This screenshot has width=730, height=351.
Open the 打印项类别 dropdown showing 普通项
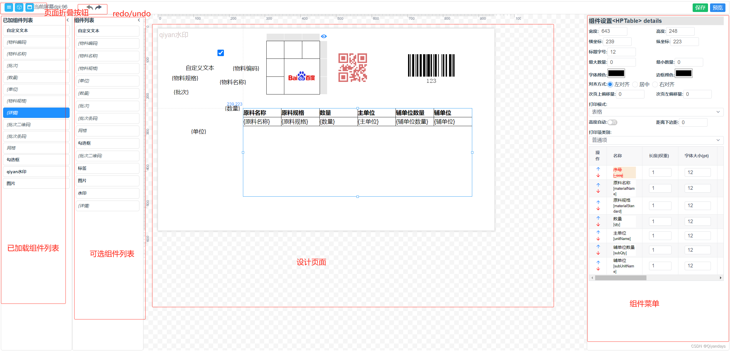[656, 140]
